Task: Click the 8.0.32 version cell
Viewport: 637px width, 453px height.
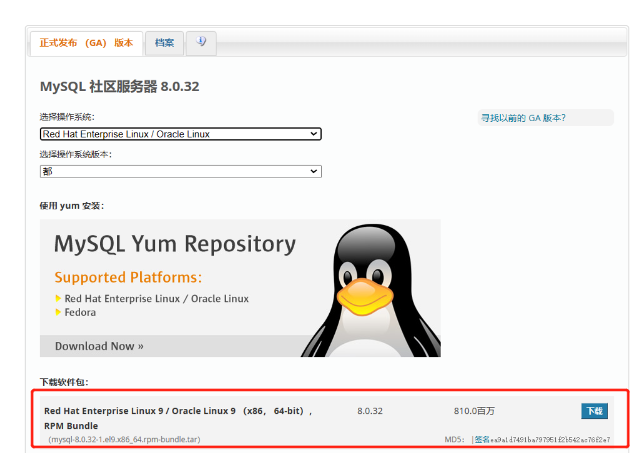Action: [370, 411]
